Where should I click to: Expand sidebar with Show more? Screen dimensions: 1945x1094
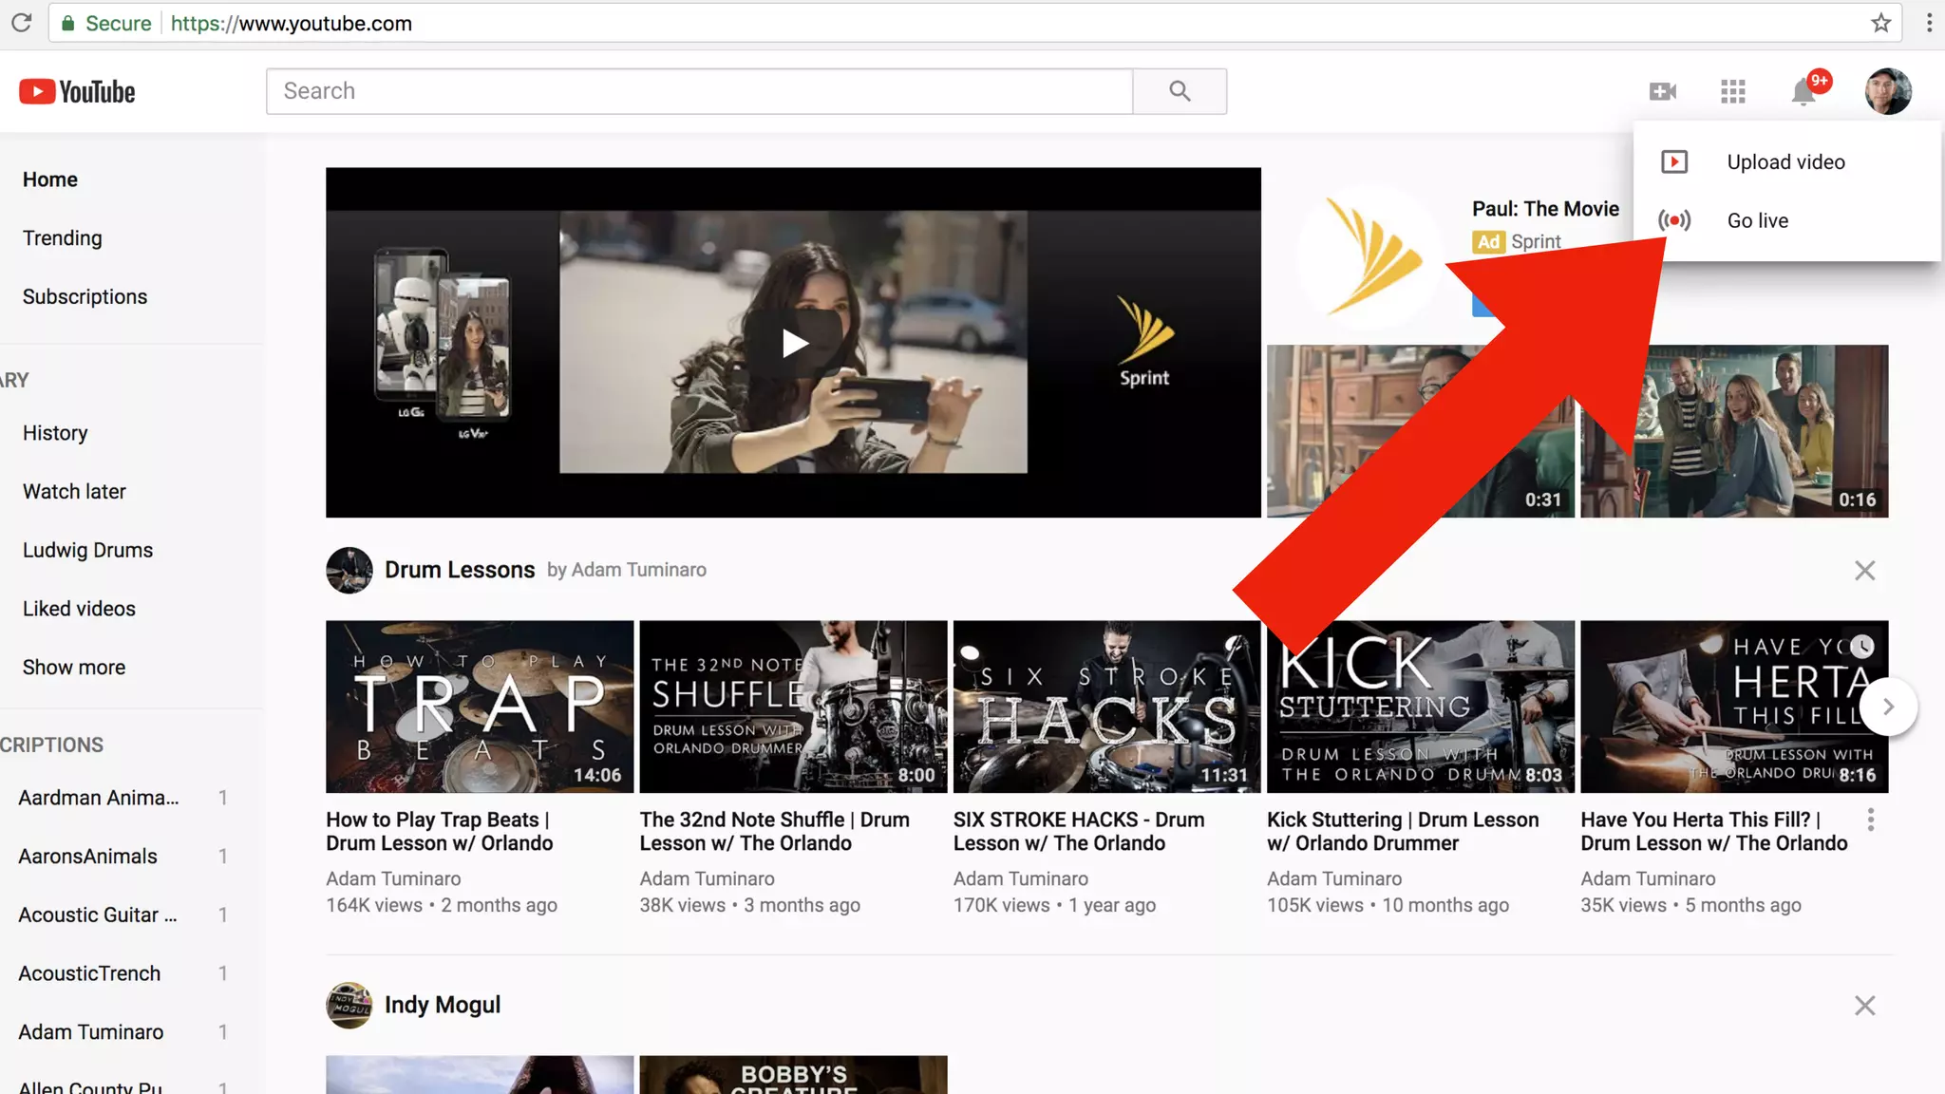point(74,668)
